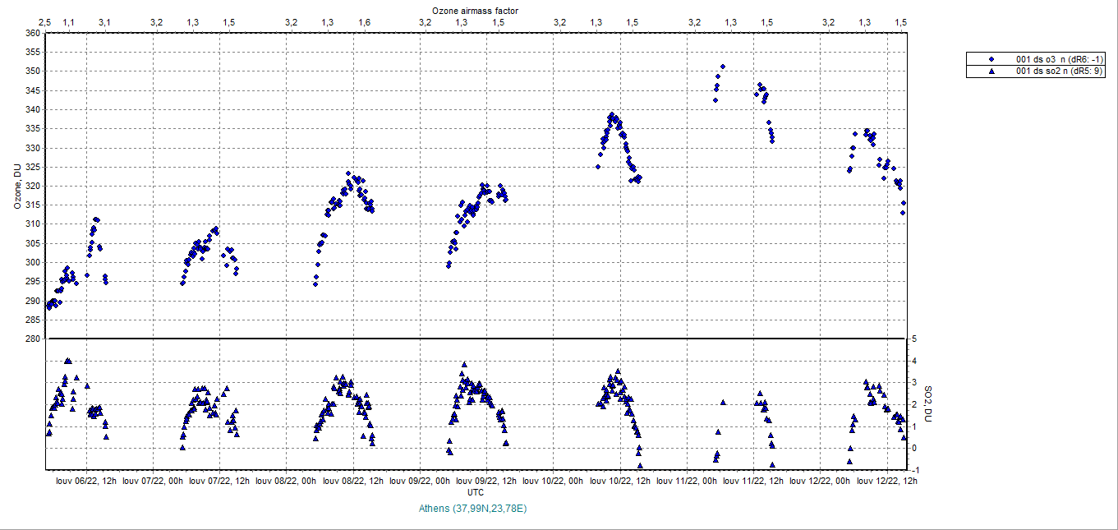This screenshot has height=530, width=1118.
Task: Click the highest ozone data point near 351 DU
Action: click(723, 67)
